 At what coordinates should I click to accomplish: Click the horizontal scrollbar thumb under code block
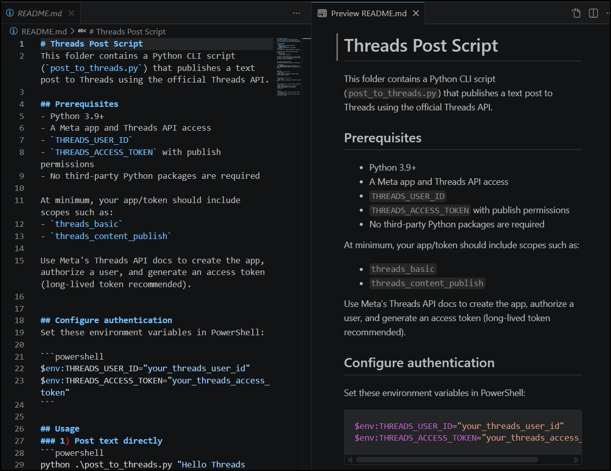[446, 460]
